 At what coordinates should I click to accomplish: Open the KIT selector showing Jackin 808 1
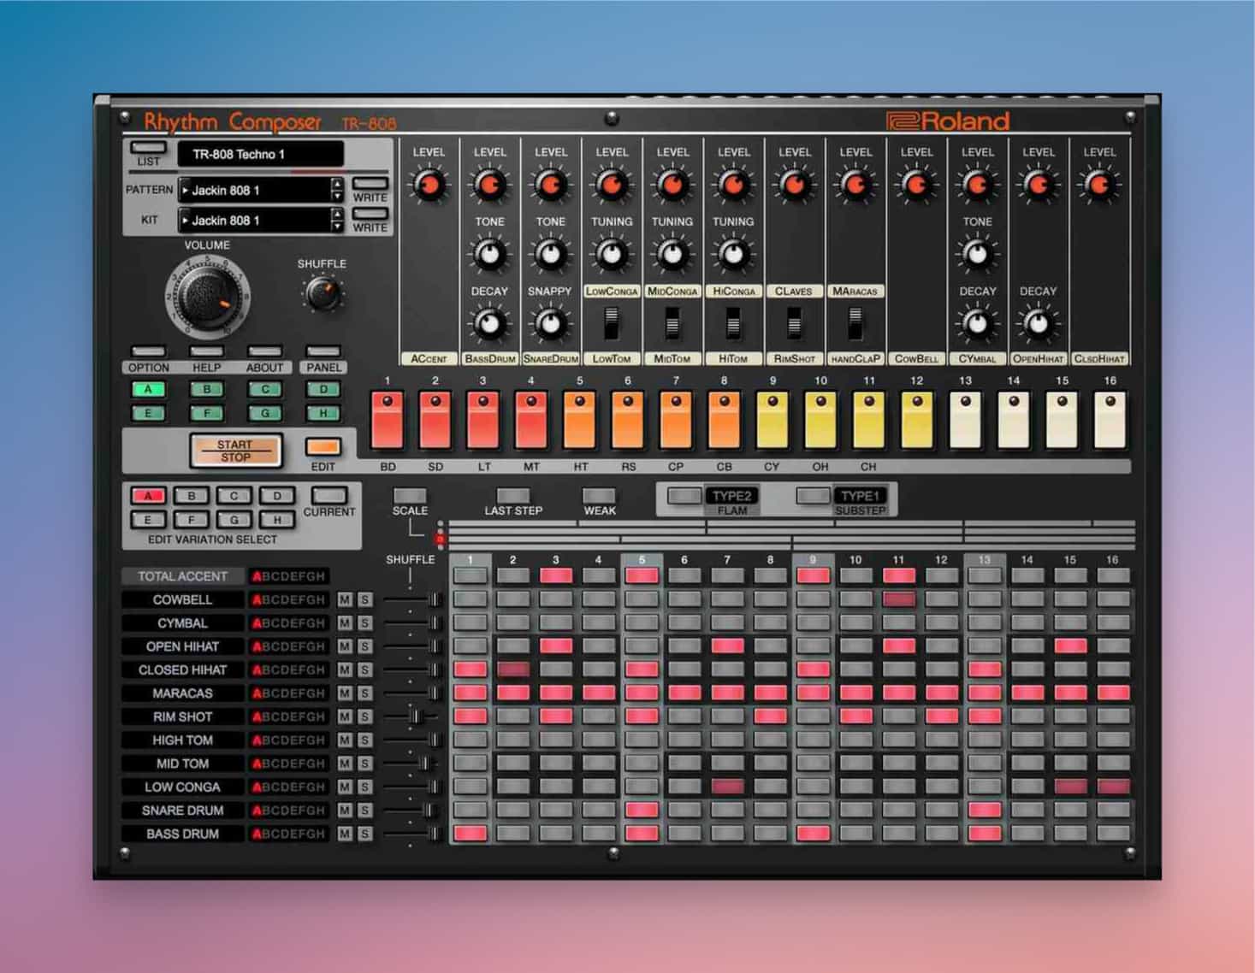254,221
